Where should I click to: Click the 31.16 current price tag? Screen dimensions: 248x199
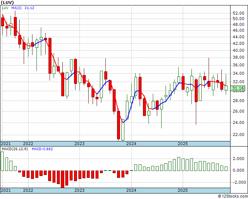tap(237, 88)
